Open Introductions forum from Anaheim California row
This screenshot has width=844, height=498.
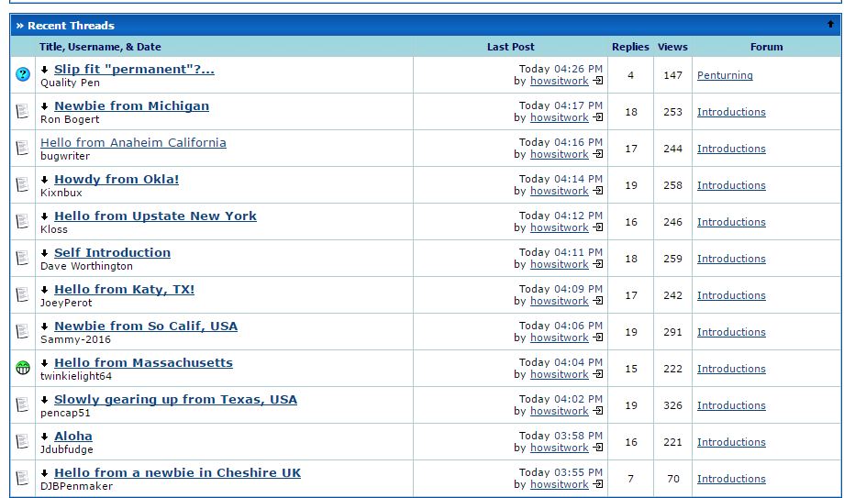pos(731,149)
